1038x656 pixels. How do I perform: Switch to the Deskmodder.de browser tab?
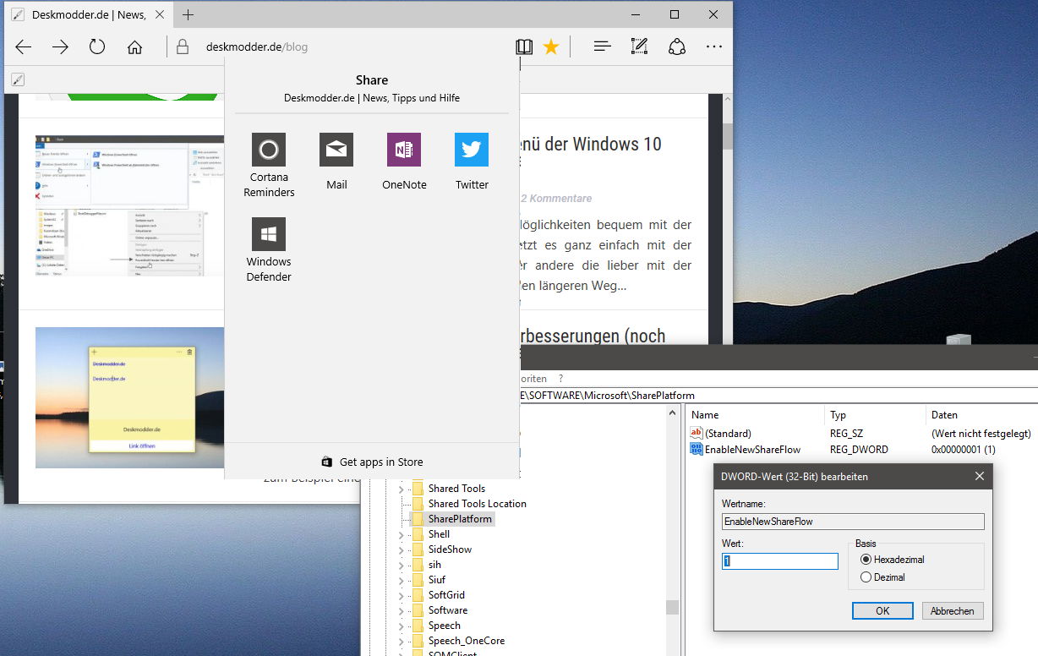[x=89, y=15]
